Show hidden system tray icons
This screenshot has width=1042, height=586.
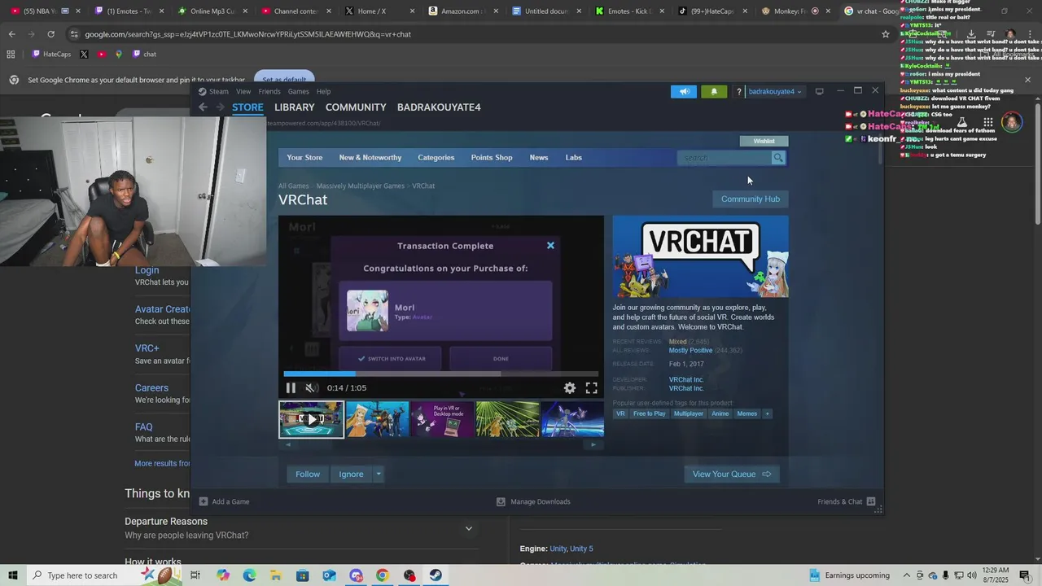(x=907, y=575)
